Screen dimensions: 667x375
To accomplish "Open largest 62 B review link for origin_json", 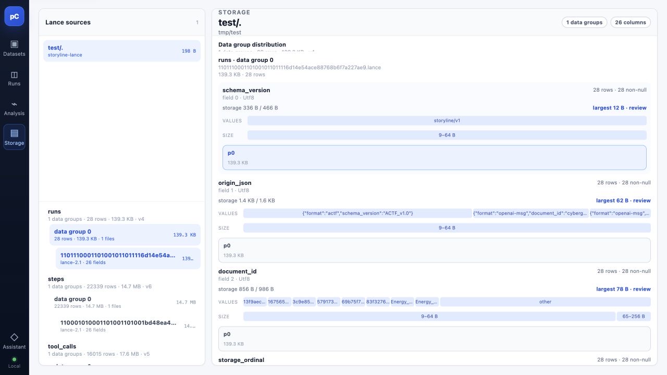I will coord(623,201).
